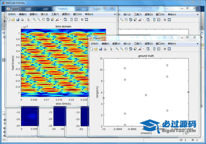Activate Zoom Out tool in Figure 7

tap(122, 49)
